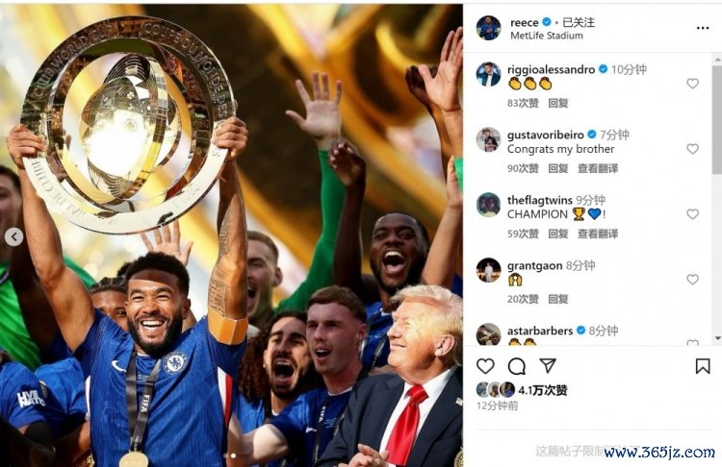Like gustavoribeiro's comment heart

[692, 149]
